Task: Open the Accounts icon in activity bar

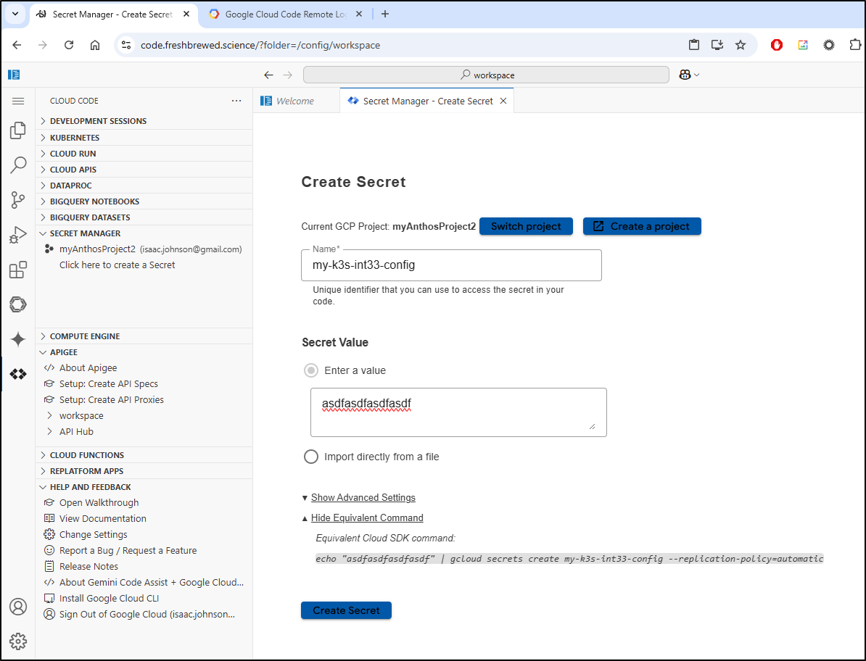Action: [x=17, y=607]
